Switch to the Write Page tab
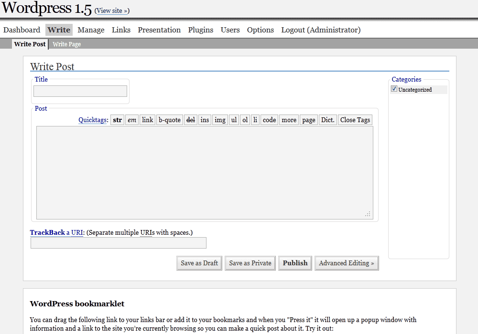Screen dimensions: 478x334 tap(66, 44)
